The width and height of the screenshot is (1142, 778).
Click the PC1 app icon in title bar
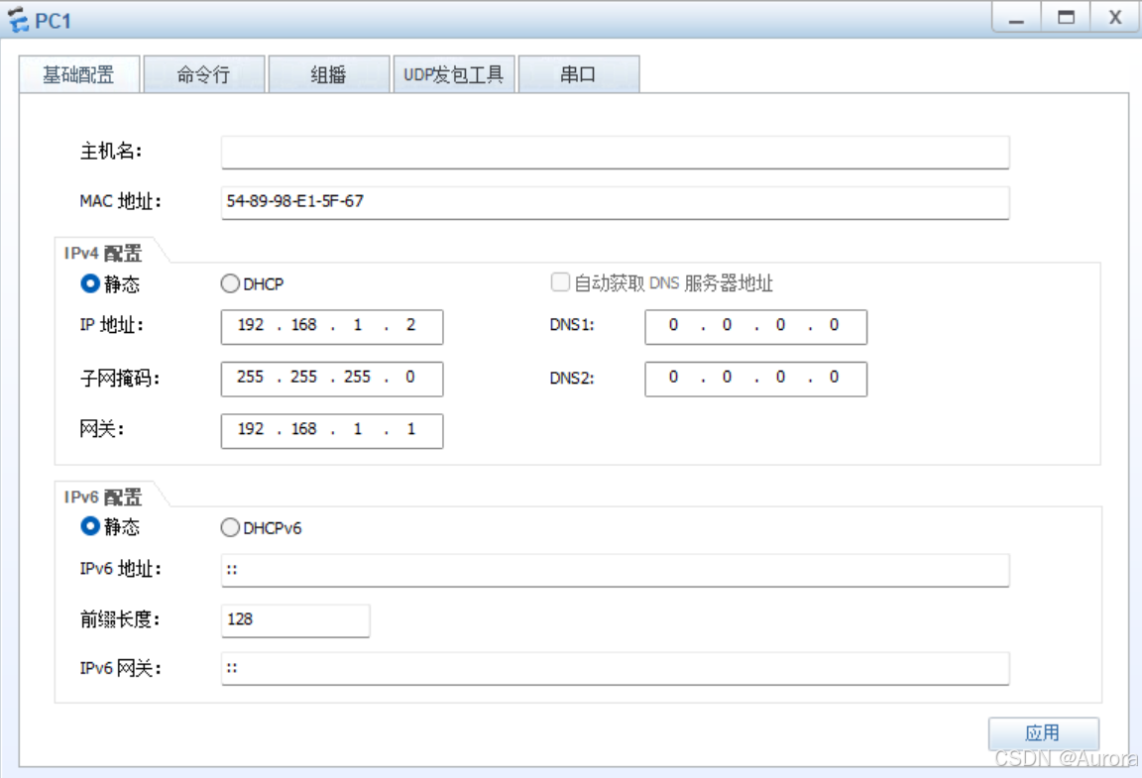pyautogui.click(x=18, y=20)
